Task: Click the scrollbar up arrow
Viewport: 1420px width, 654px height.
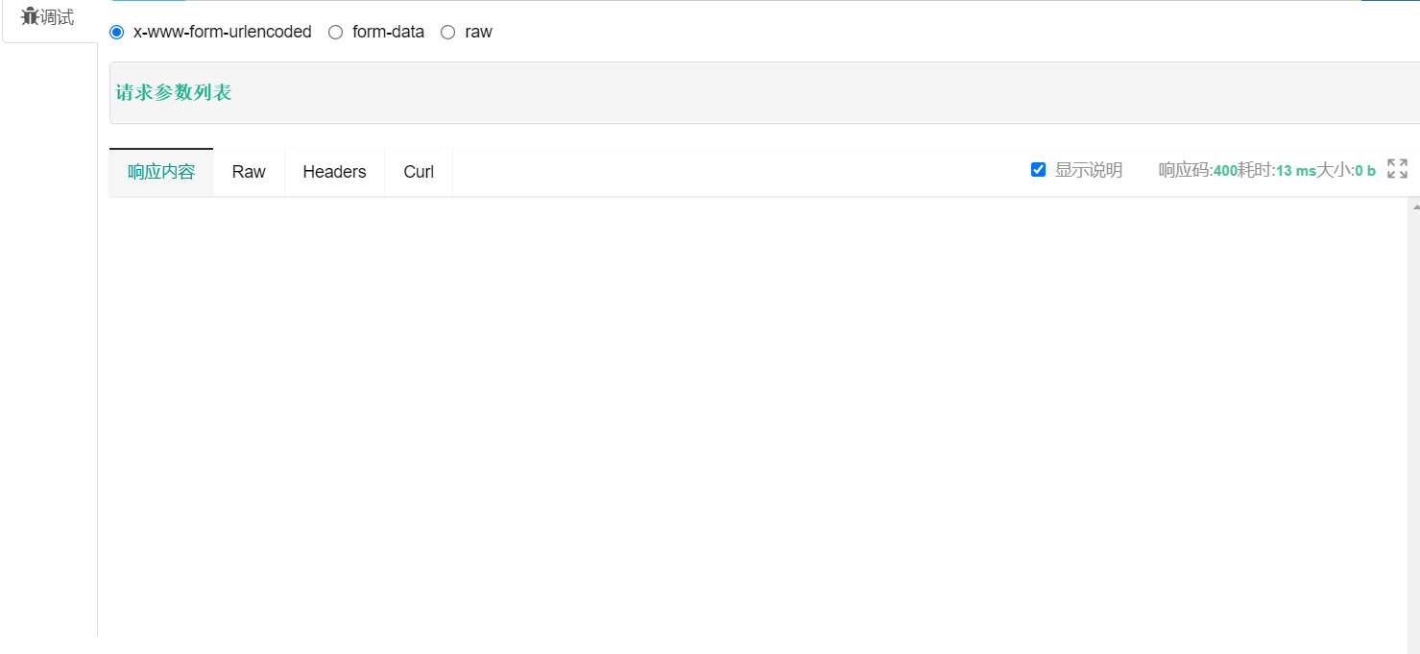Action: [x=1414, y=206]
